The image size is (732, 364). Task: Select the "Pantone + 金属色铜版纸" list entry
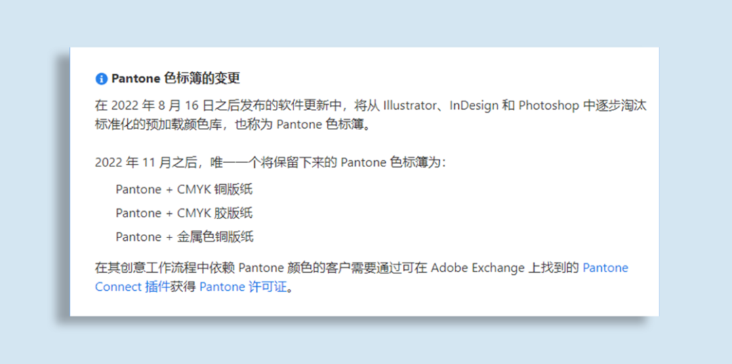click(x=184, y=237)
